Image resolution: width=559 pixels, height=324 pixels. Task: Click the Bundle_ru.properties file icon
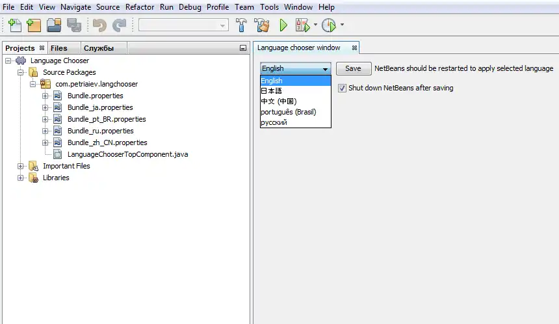pos(57,131)
